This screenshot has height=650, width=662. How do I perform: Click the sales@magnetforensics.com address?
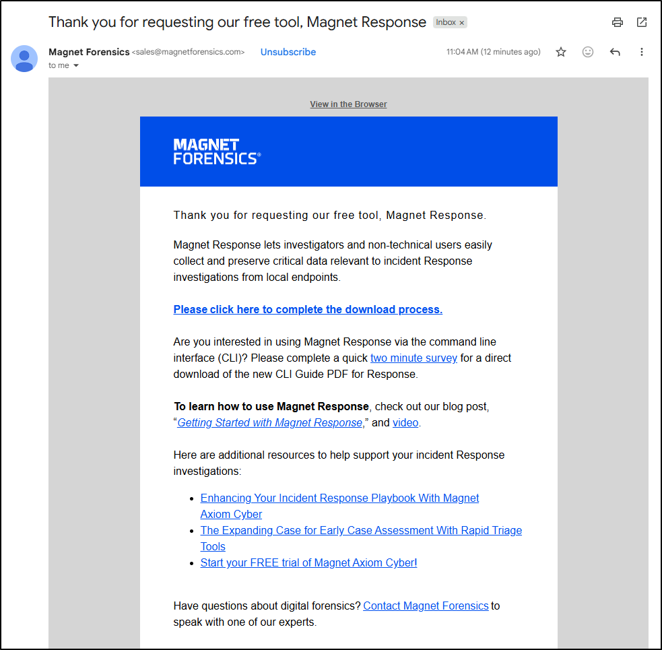(189, 52)
